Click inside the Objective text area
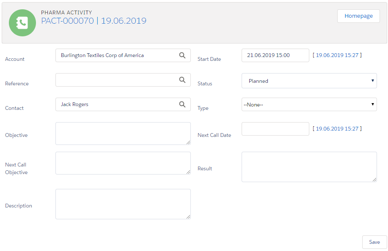Image resolution: width=388 pixels, height=251 pixels. [x=123, y=134]
